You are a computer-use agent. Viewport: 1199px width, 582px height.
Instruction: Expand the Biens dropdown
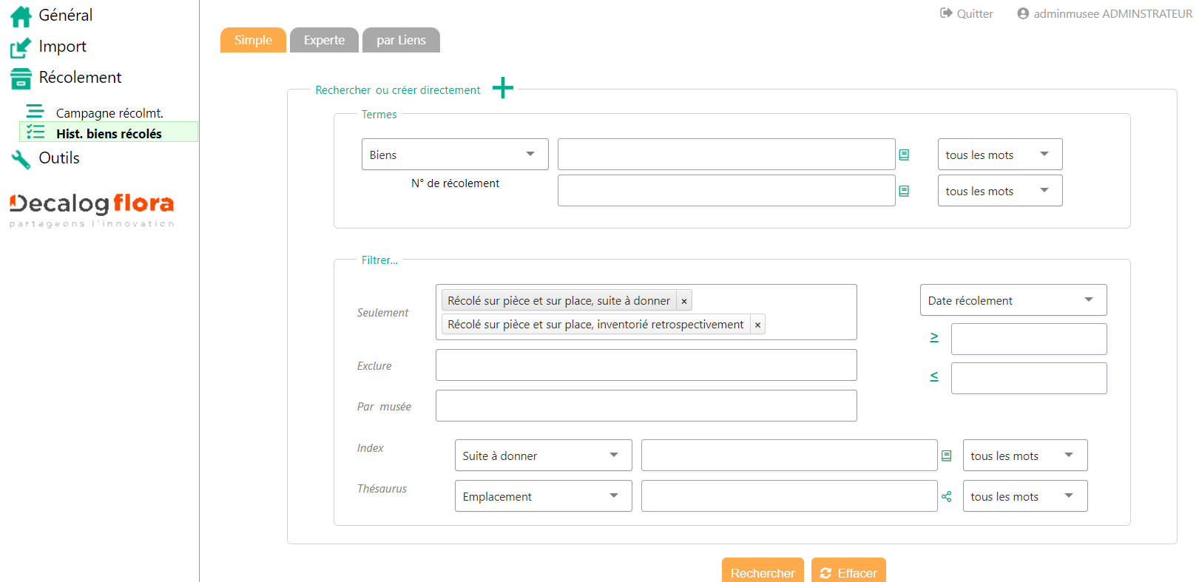454,155
